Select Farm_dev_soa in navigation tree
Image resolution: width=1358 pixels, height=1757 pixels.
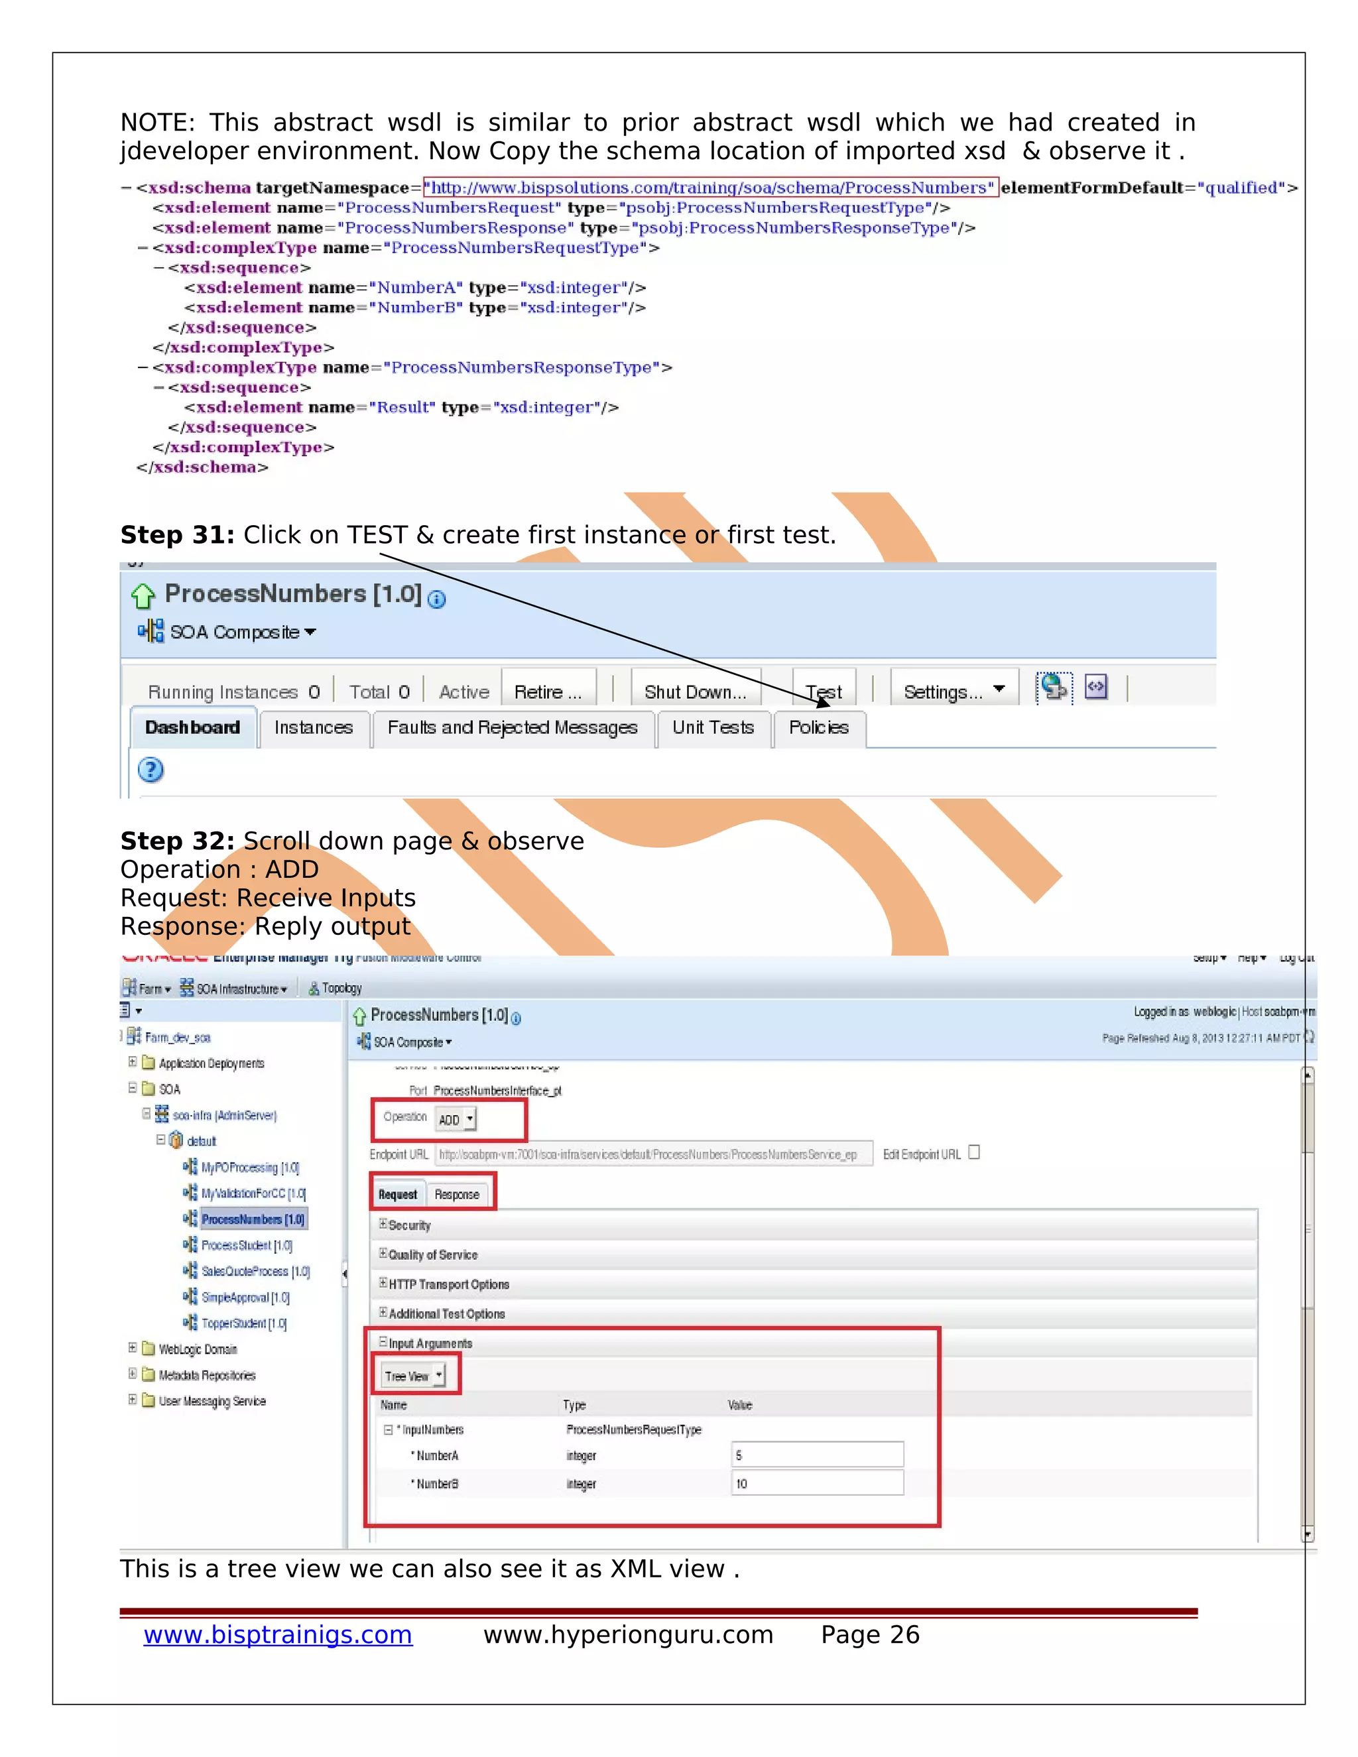click(x=178, y=1038)
